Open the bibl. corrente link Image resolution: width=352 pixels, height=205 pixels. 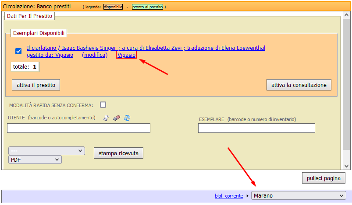tap(229, 196)
